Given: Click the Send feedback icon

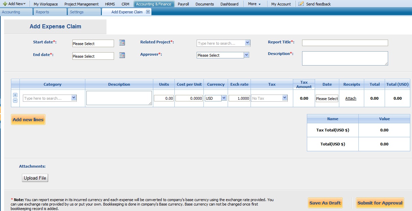Looking at the screenshot, I should 301,4.
